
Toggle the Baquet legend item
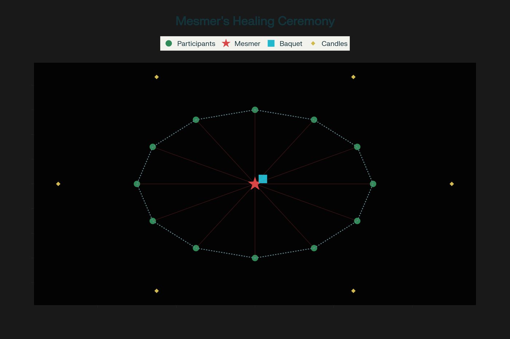(x=285, y=44)
